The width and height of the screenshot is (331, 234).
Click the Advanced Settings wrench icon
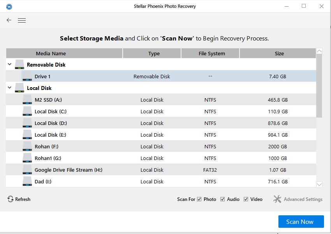coord(277,199)
